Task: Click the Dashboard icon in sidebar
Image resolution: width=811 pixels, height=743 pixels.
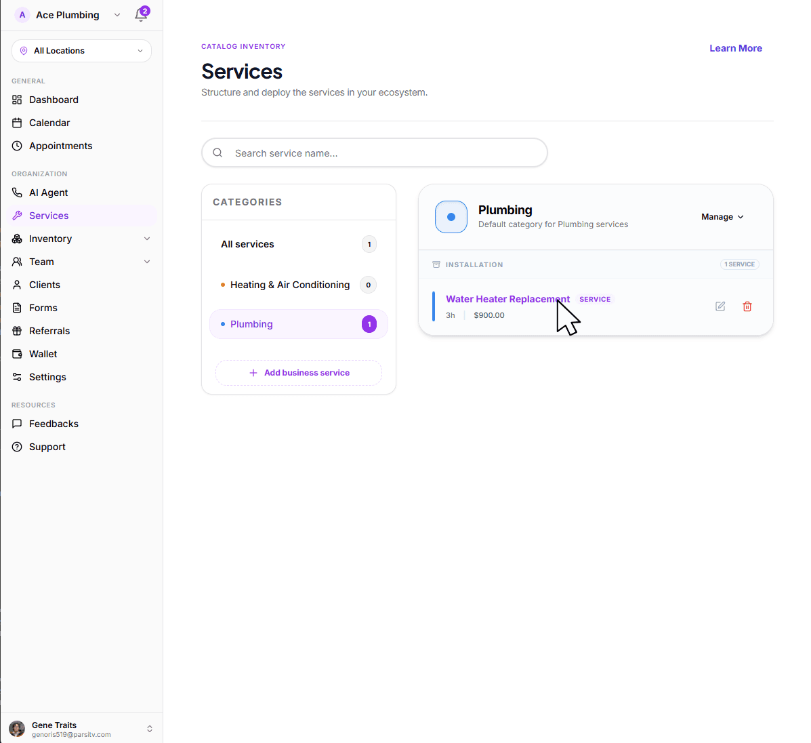Action: click(x=17, y=100)
